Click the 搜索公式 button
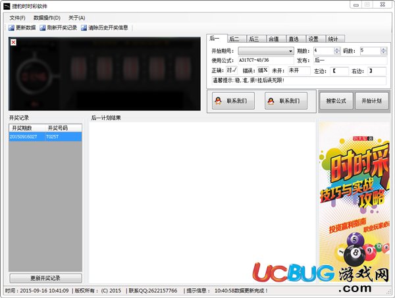 (x=336, y=101)
